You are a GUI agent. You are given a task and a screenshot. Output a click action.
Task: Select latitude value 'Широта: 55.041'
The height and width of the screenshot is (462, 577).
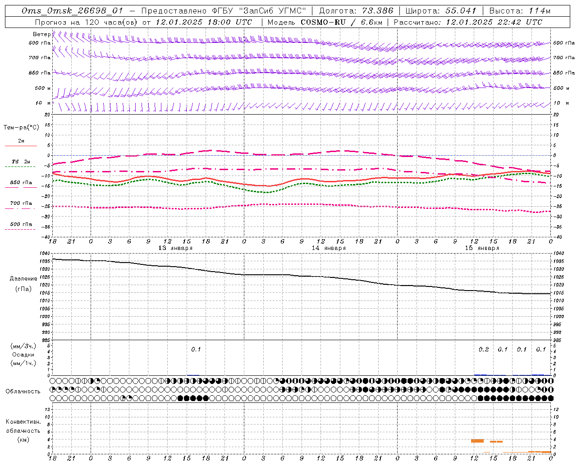[x=441, y=11]
